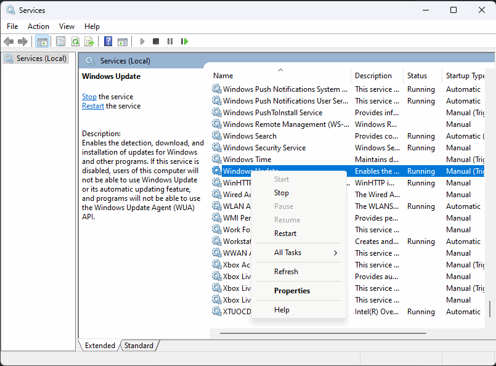Switch to the Extended tab

click(100, 346)
